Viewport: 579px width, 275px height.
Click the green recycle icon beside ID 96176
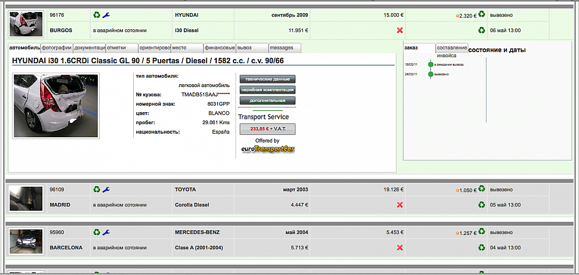[x=96, y=15]
